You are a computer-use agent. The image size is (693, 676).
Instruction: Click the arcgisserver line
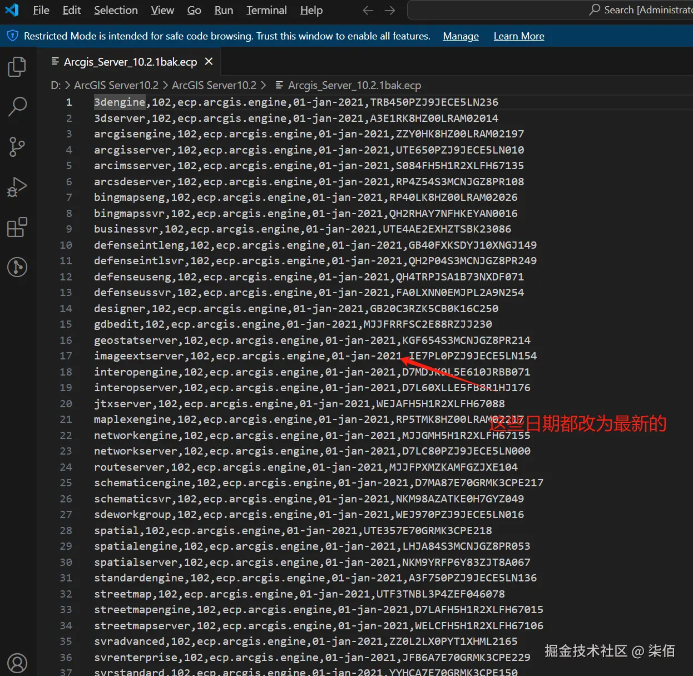pos(309,150)
